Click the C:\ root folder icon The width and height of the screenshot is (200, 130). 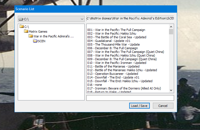coord(21,26)
